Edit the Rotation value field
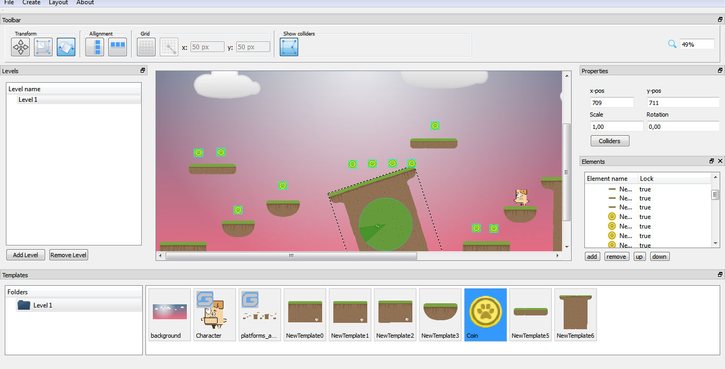725x369 pixels. (683, 127)
